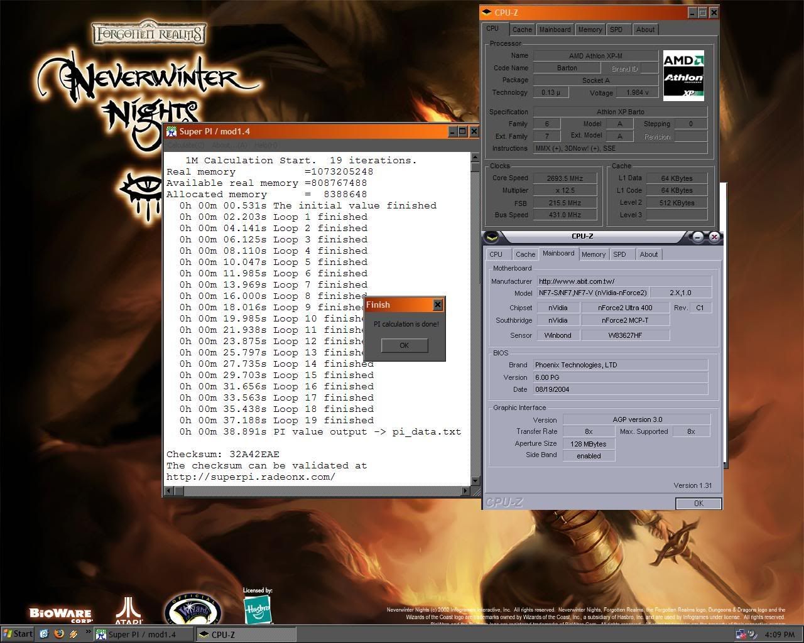Viewport: 804px width, 643px height.
Task: Click the Chipset nForce2 Ultra 400 field
Action: click(x=626, y=308)
